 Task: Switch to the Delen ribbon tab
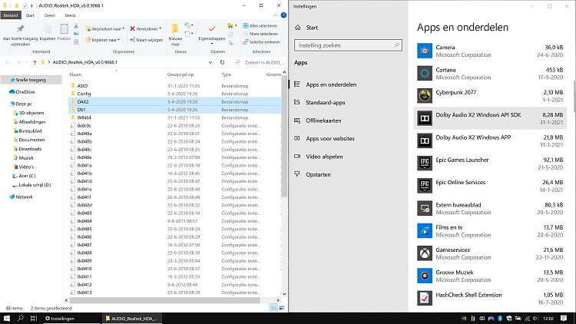[50, 15]
